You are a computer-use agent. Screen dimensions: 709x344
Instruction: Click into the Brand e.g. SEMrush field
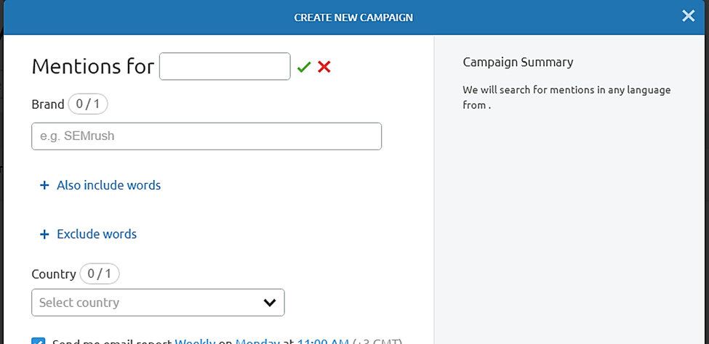[207, 136]
